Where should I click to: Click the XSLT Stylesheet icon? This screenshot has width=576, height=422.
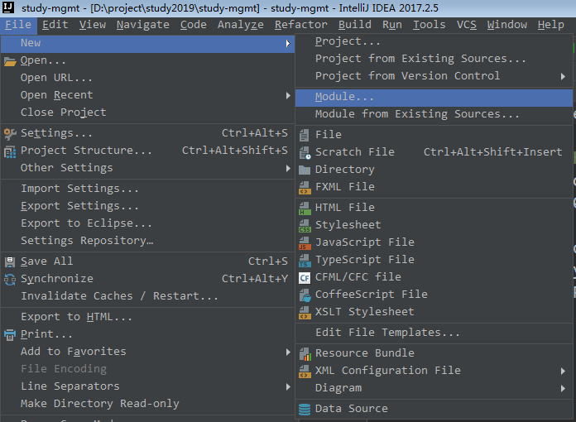(305, 313)
